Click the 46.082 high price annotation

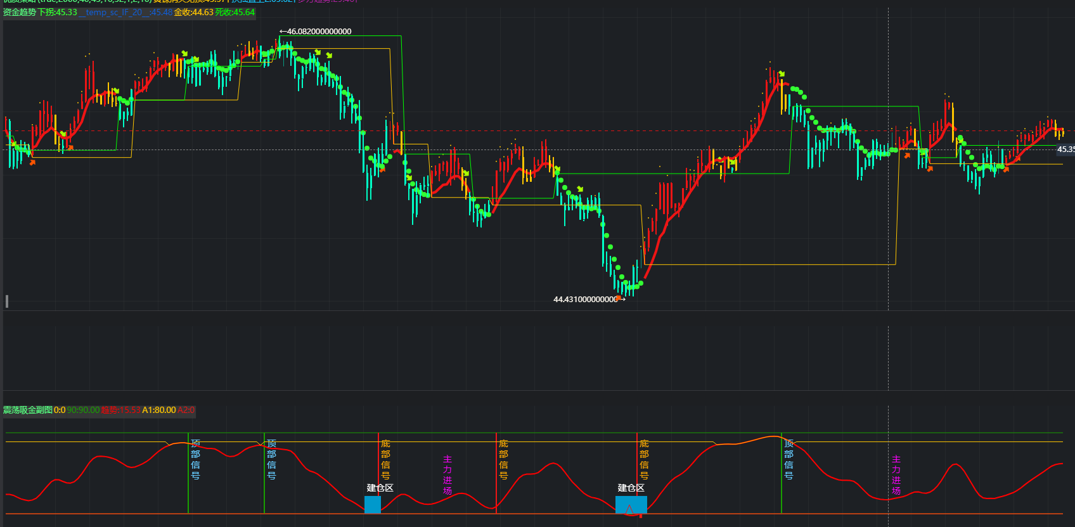(x=315, y=31)
